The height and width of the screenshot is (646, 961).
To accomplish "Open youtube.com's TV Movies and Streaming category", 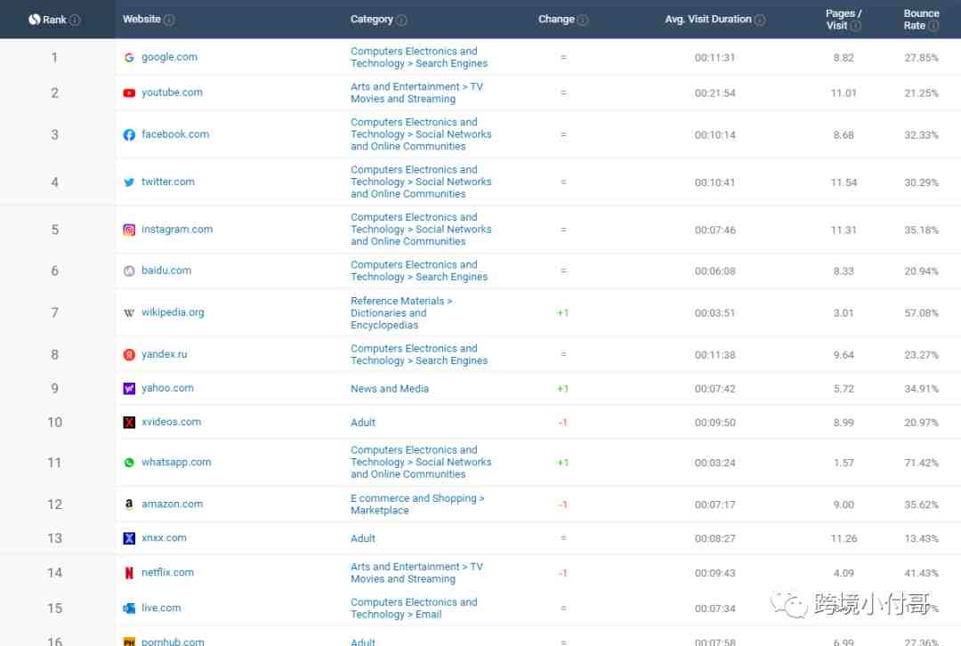I will (416, 93).
